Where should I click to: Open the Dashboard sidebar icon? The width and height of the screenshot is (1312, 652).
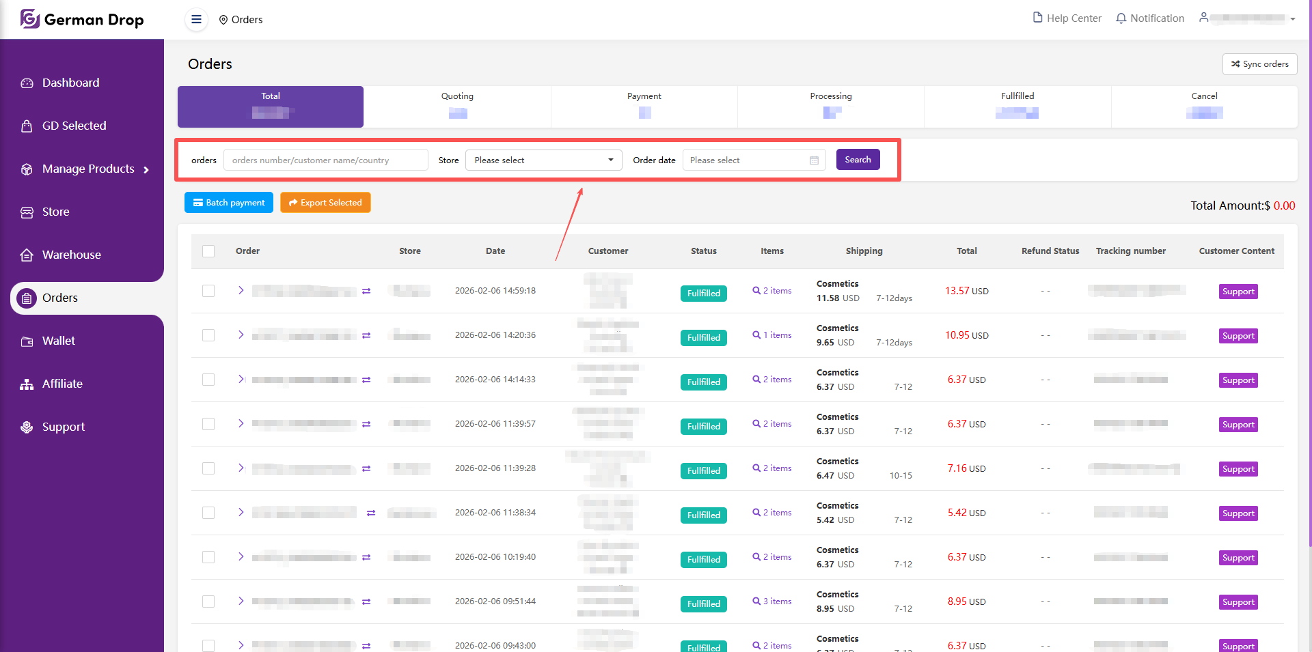coord(27,83)
